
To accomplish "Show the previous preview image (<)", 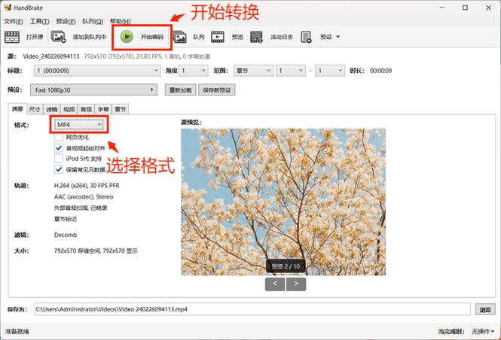I will pos(275,284).
